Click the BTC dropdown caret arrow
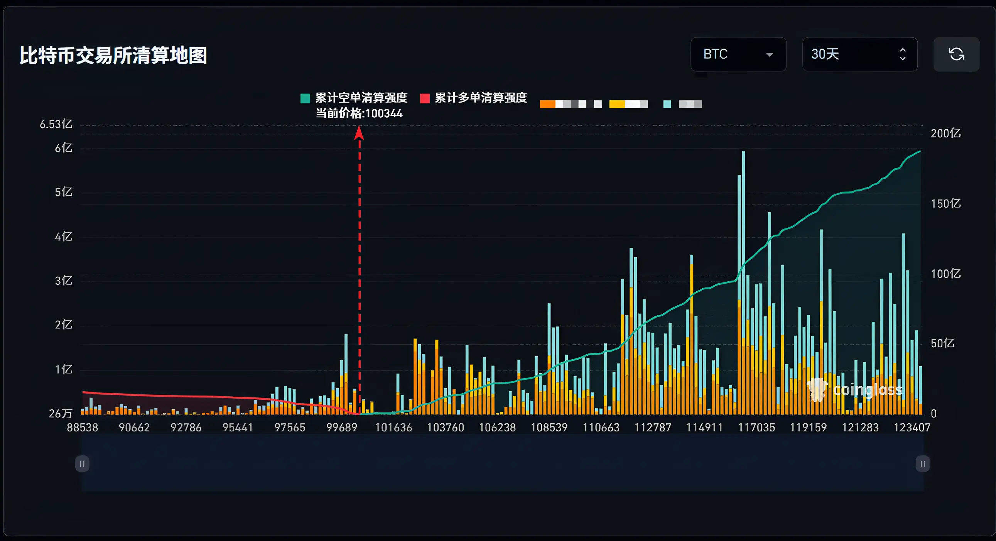996x541 pixels. 770,54
